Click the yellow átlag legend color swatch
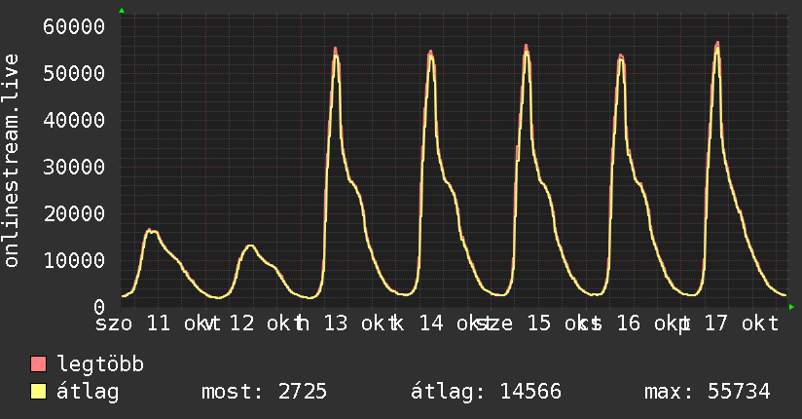 [38, 391]
